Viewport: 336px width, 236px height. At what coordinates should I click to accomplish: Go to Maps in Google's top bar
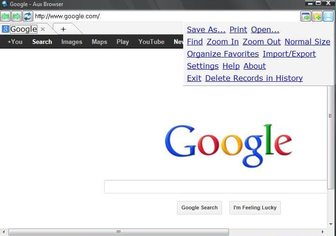pyautogui.click(x=100, y=42)
